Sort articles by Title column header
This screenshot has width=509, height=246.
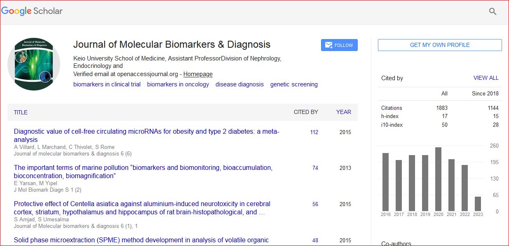(21, 112)
